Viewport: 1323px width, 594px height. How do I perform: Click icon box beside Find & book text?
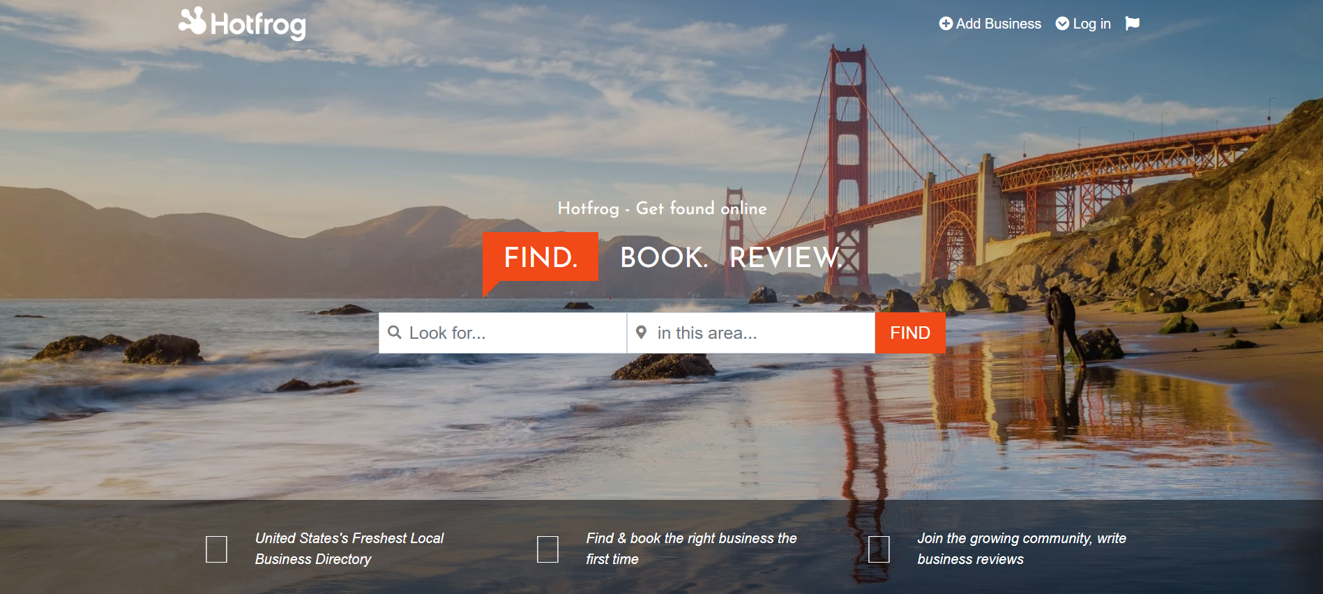[547, 549]
